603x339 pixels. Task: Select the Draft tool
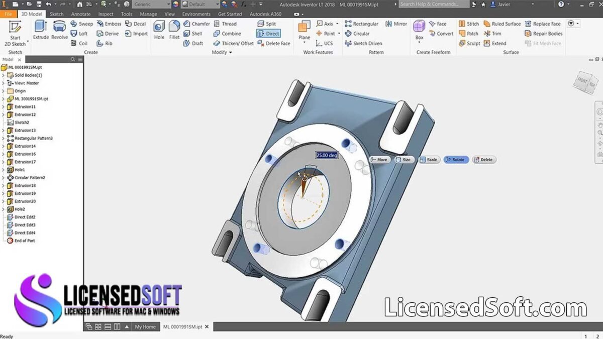point(193,43)
